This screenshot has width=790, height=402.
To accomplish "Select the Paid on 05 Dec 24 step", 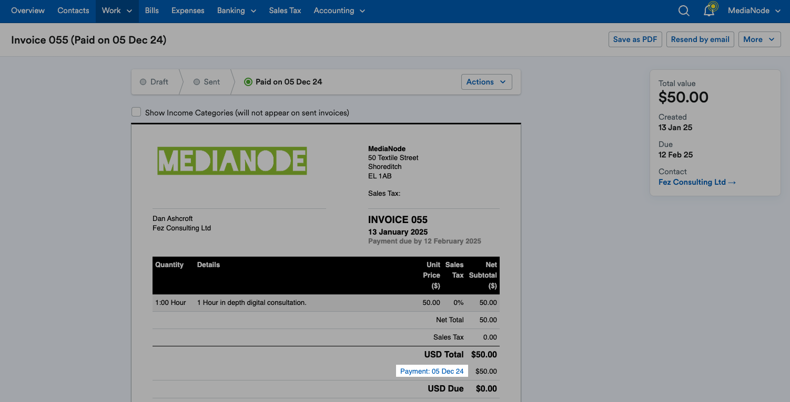I will click(x=283, y=82).
